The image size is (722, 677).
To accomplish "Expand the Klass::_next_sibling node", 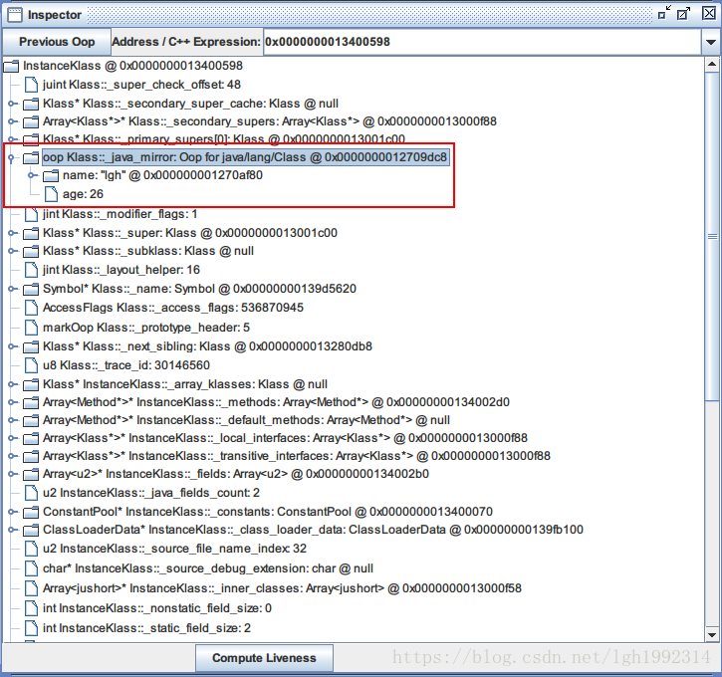I will [12, 346].
